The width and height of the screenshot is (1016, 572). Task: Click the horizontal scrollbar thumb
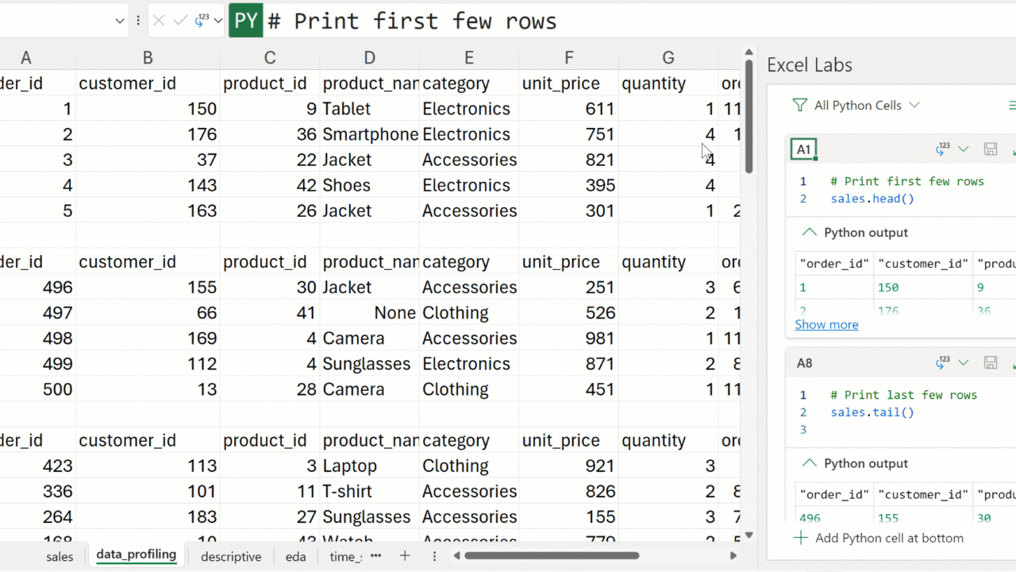(552, 556)
